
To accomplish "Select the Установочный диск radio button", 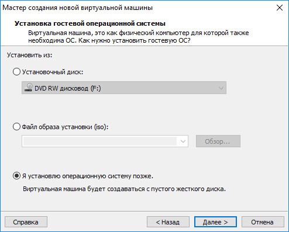I will (x=16, y=72).
